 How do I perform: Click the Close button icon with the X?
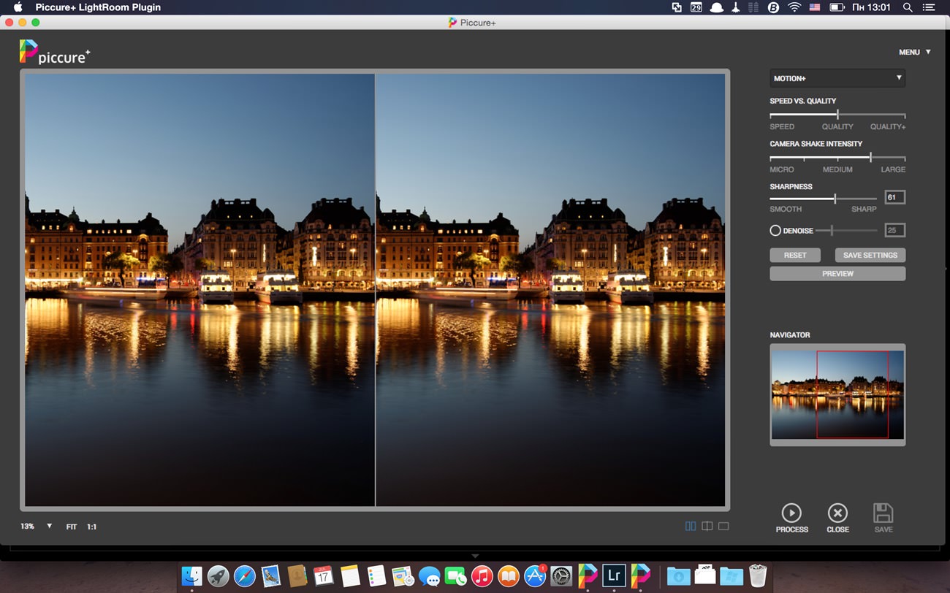pos(837,512)
